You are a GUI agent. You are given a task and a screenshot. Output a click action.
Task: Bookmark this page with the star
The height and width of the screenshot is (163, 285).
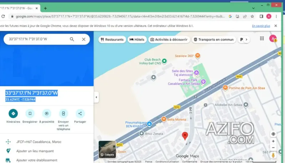coord(252,16)
